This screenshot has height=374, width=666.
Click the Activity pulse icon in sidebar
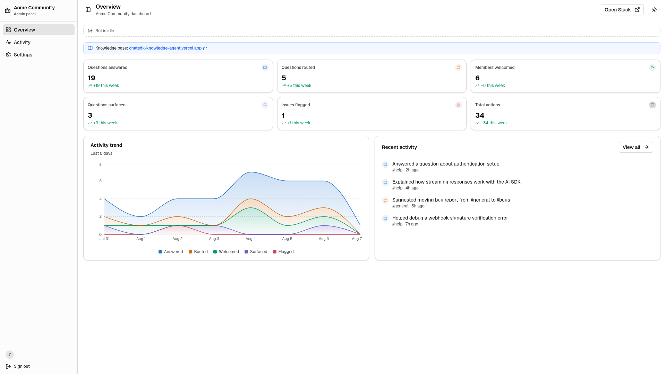click(x=8, y=42)
